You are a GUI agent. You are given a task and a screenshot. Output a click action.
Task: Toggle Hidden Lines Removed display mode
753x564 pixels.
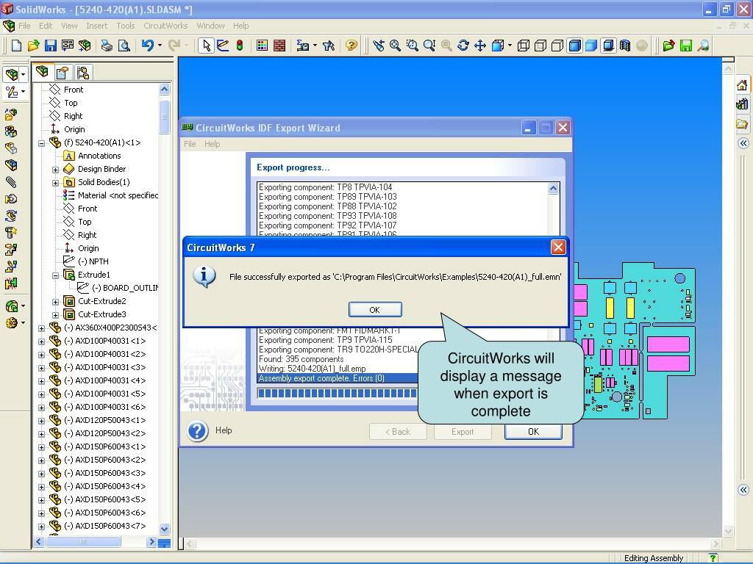click(x=557, y=46)
